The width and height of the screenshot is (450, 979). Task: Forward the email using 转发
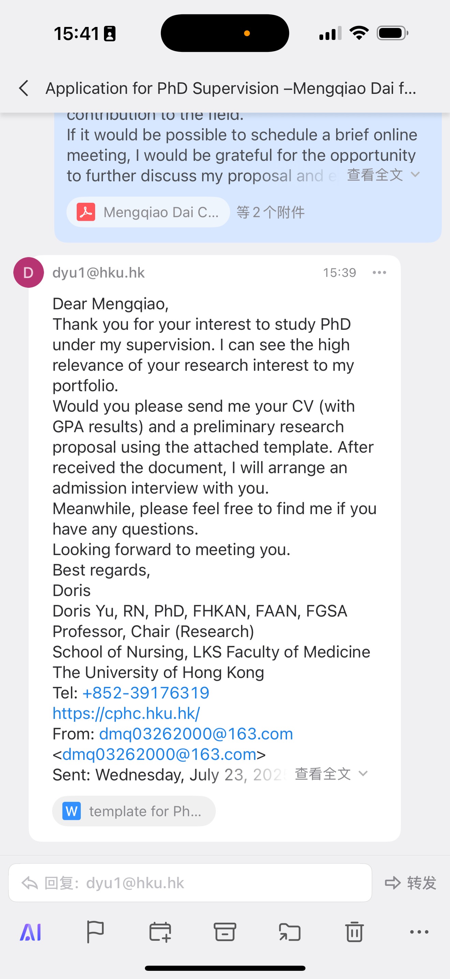coord(410,882)
